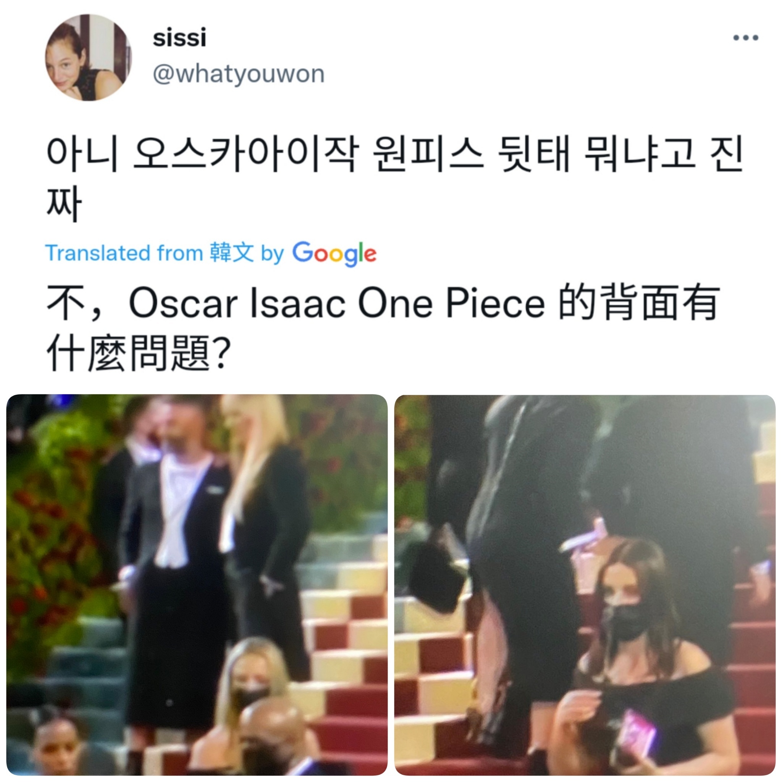Click the "One Piece" words in translation
Image resolution: width=782 pixels, height=782 pixels.
(x=451, y=304)
